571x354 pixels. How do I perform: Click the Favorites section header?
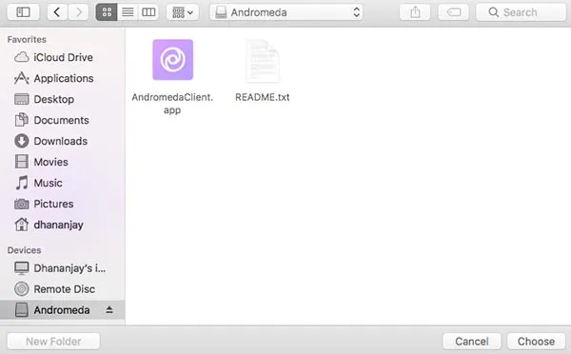27,39
